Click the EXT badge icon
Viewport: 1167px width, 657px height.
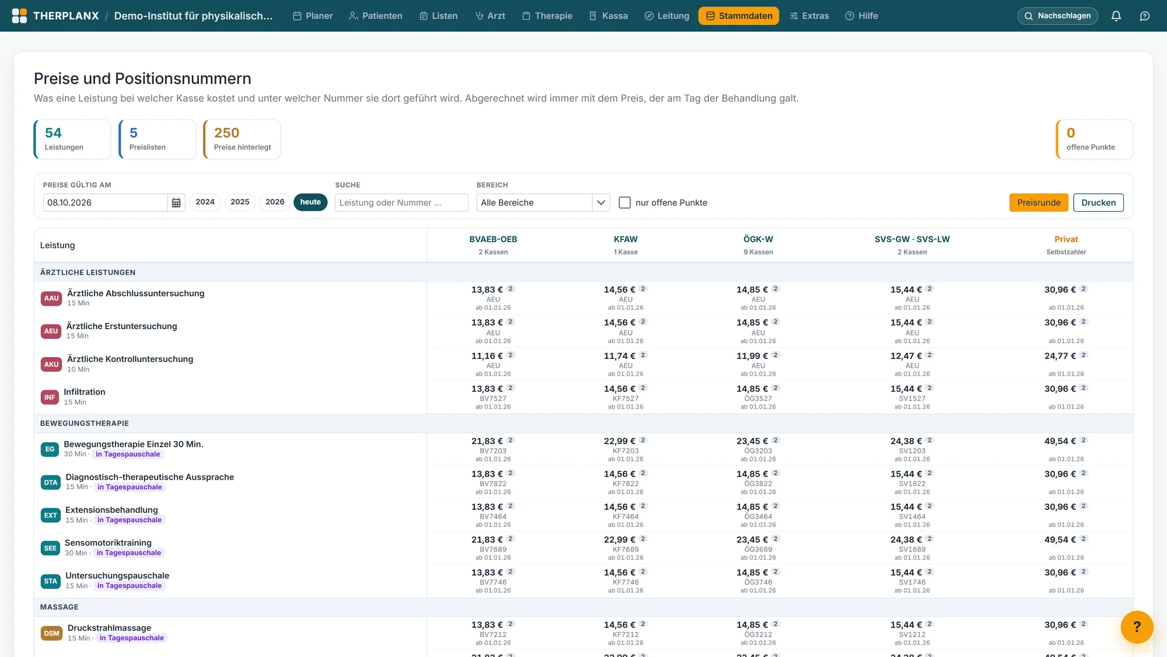tap(51, 515)
